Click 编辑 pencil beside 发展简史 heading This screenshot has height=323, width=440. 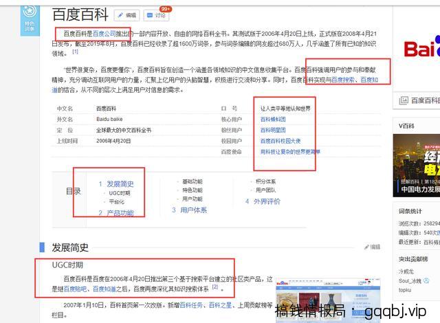tap(372, 247)
